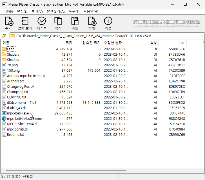This screenshot has width=205, height=180.
Task: Click the mpciconlib.dll file icon
Action: (x=4, y=129)
